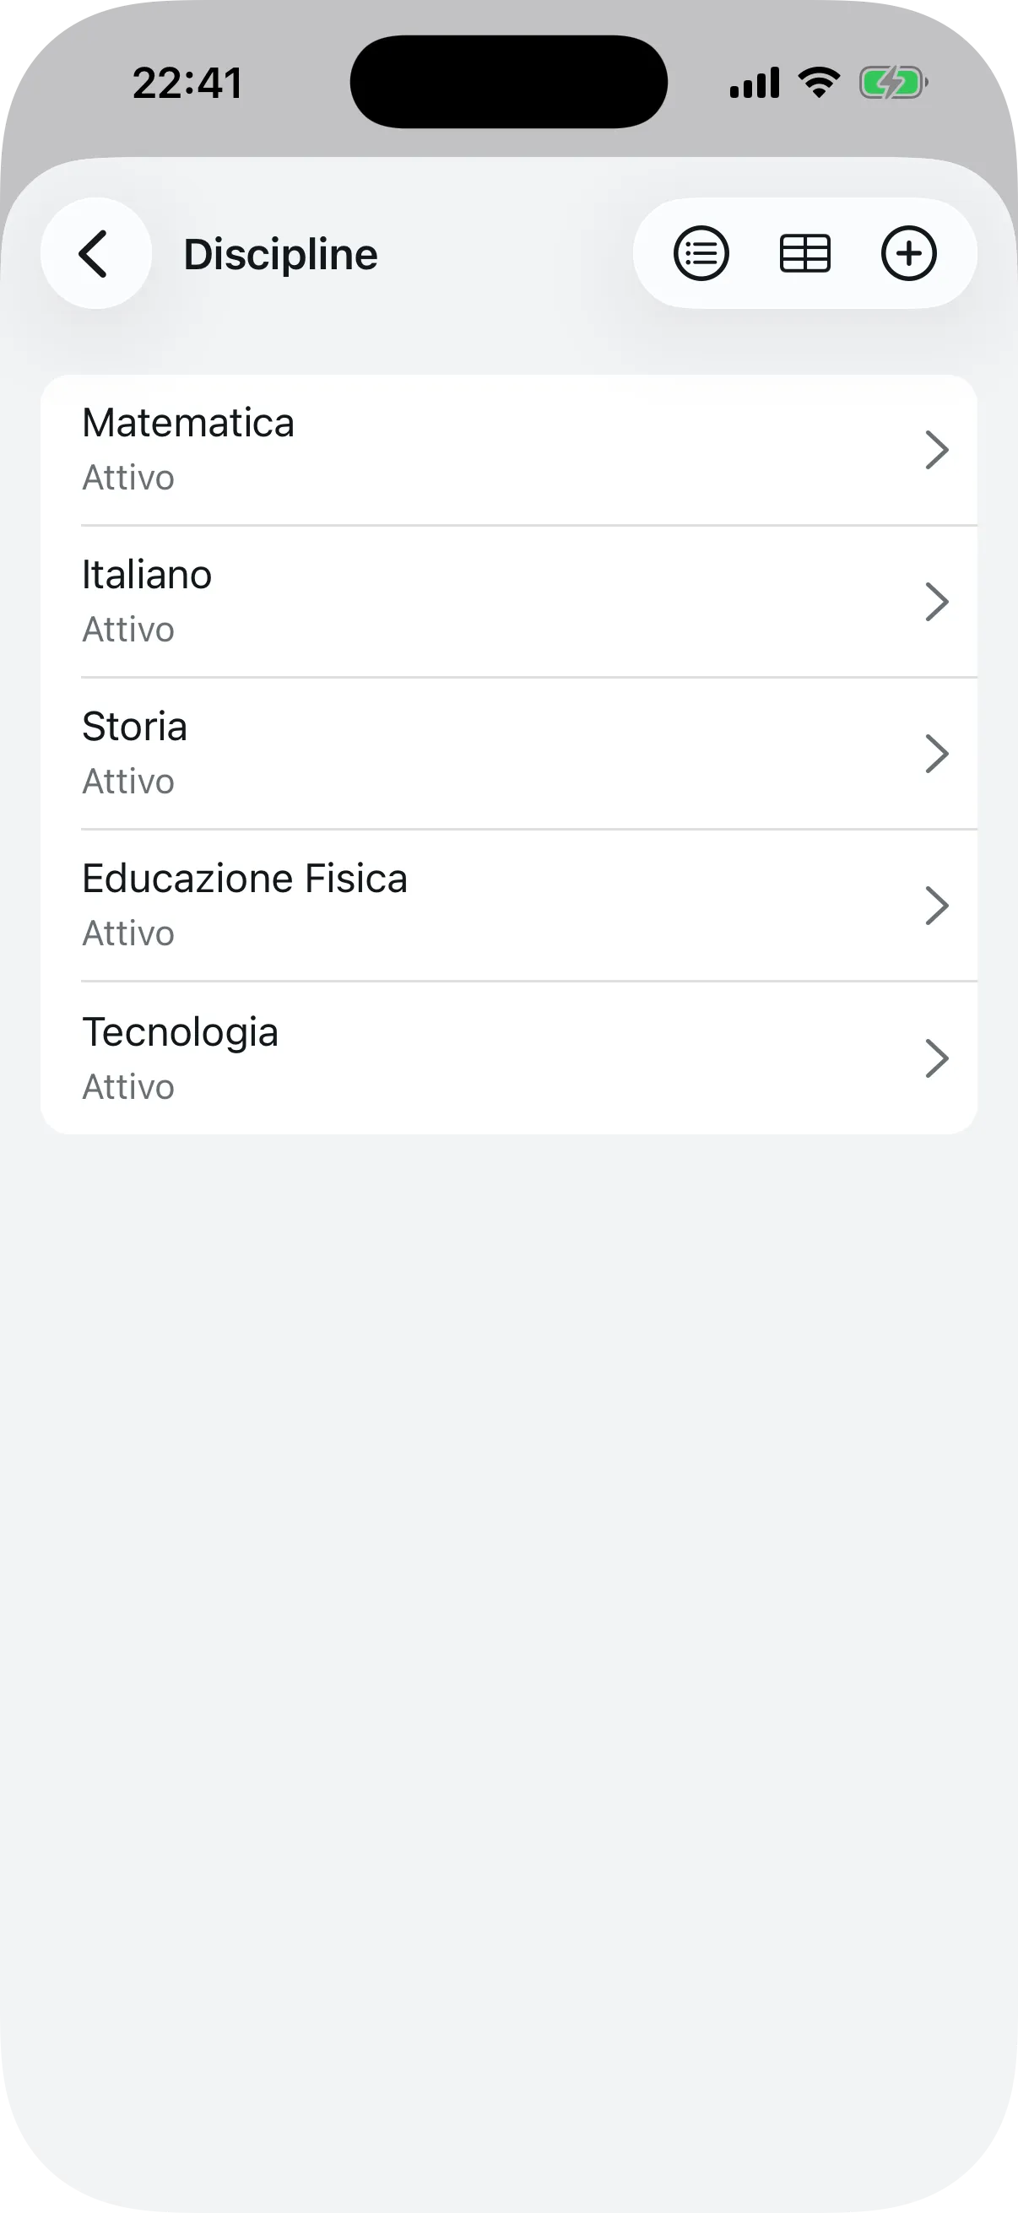The height and width of the screenshot is (2213, 1018).
Task: Select Educazione Fisica entry
Action: 245,879
